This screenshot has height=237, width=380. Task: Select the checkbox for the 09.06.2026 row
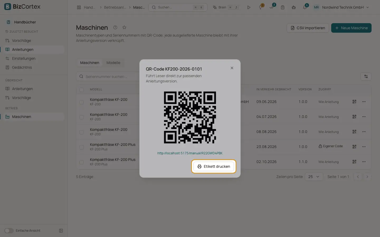[x=82, y=102]
